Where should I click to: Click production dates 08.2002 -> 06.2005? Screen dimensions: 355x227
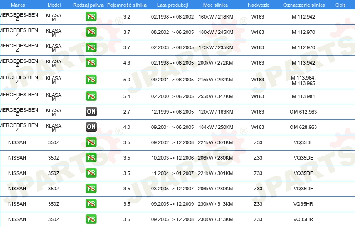pos(173,32)
